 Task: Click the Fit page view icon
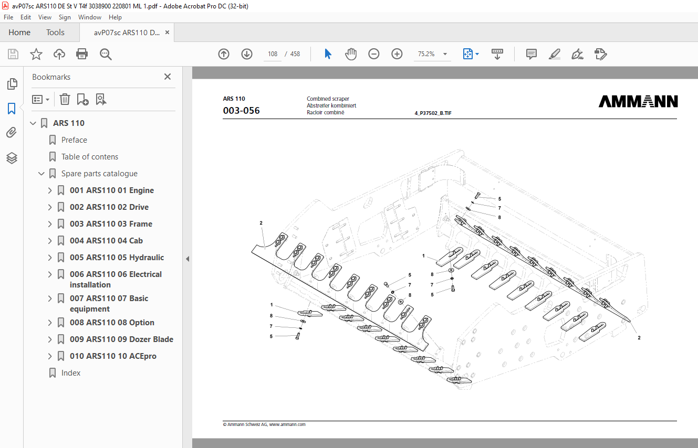[x=467, y=54]
